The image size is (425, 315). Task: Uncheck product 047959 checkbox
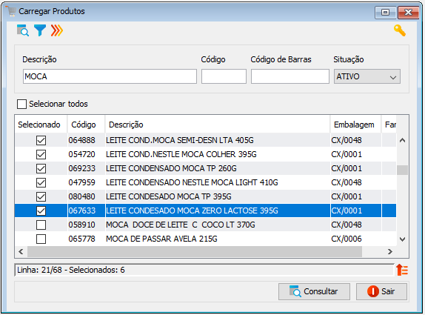pyautogui.click(x=41, y=182)
